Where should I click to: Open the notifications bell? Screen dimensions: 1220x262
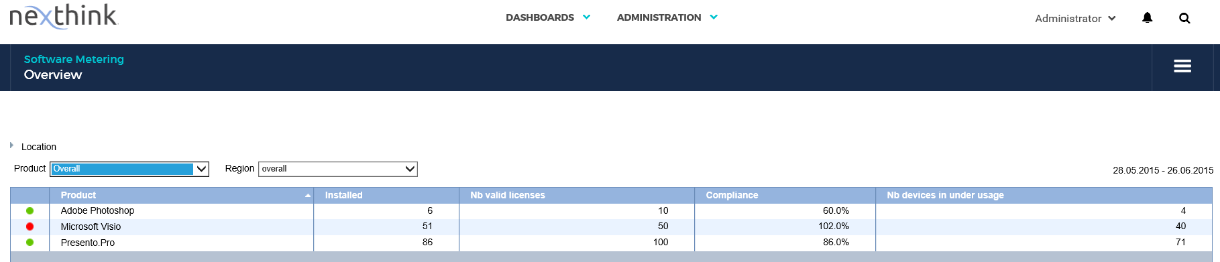[1147, 18]
